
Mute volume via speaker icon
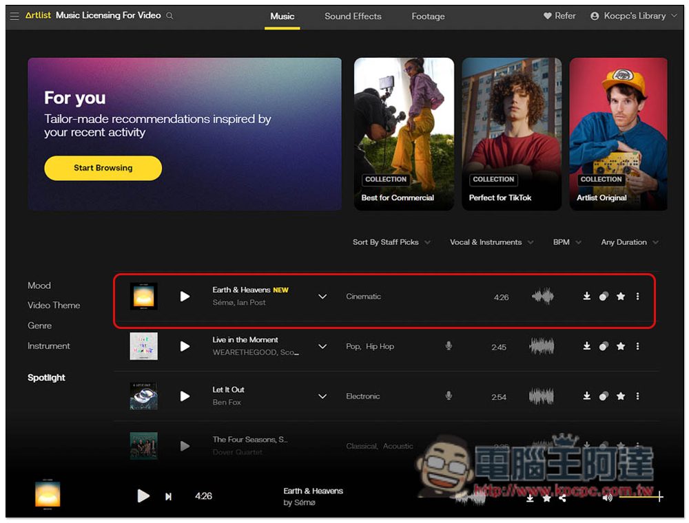click(x=607, y=498)
